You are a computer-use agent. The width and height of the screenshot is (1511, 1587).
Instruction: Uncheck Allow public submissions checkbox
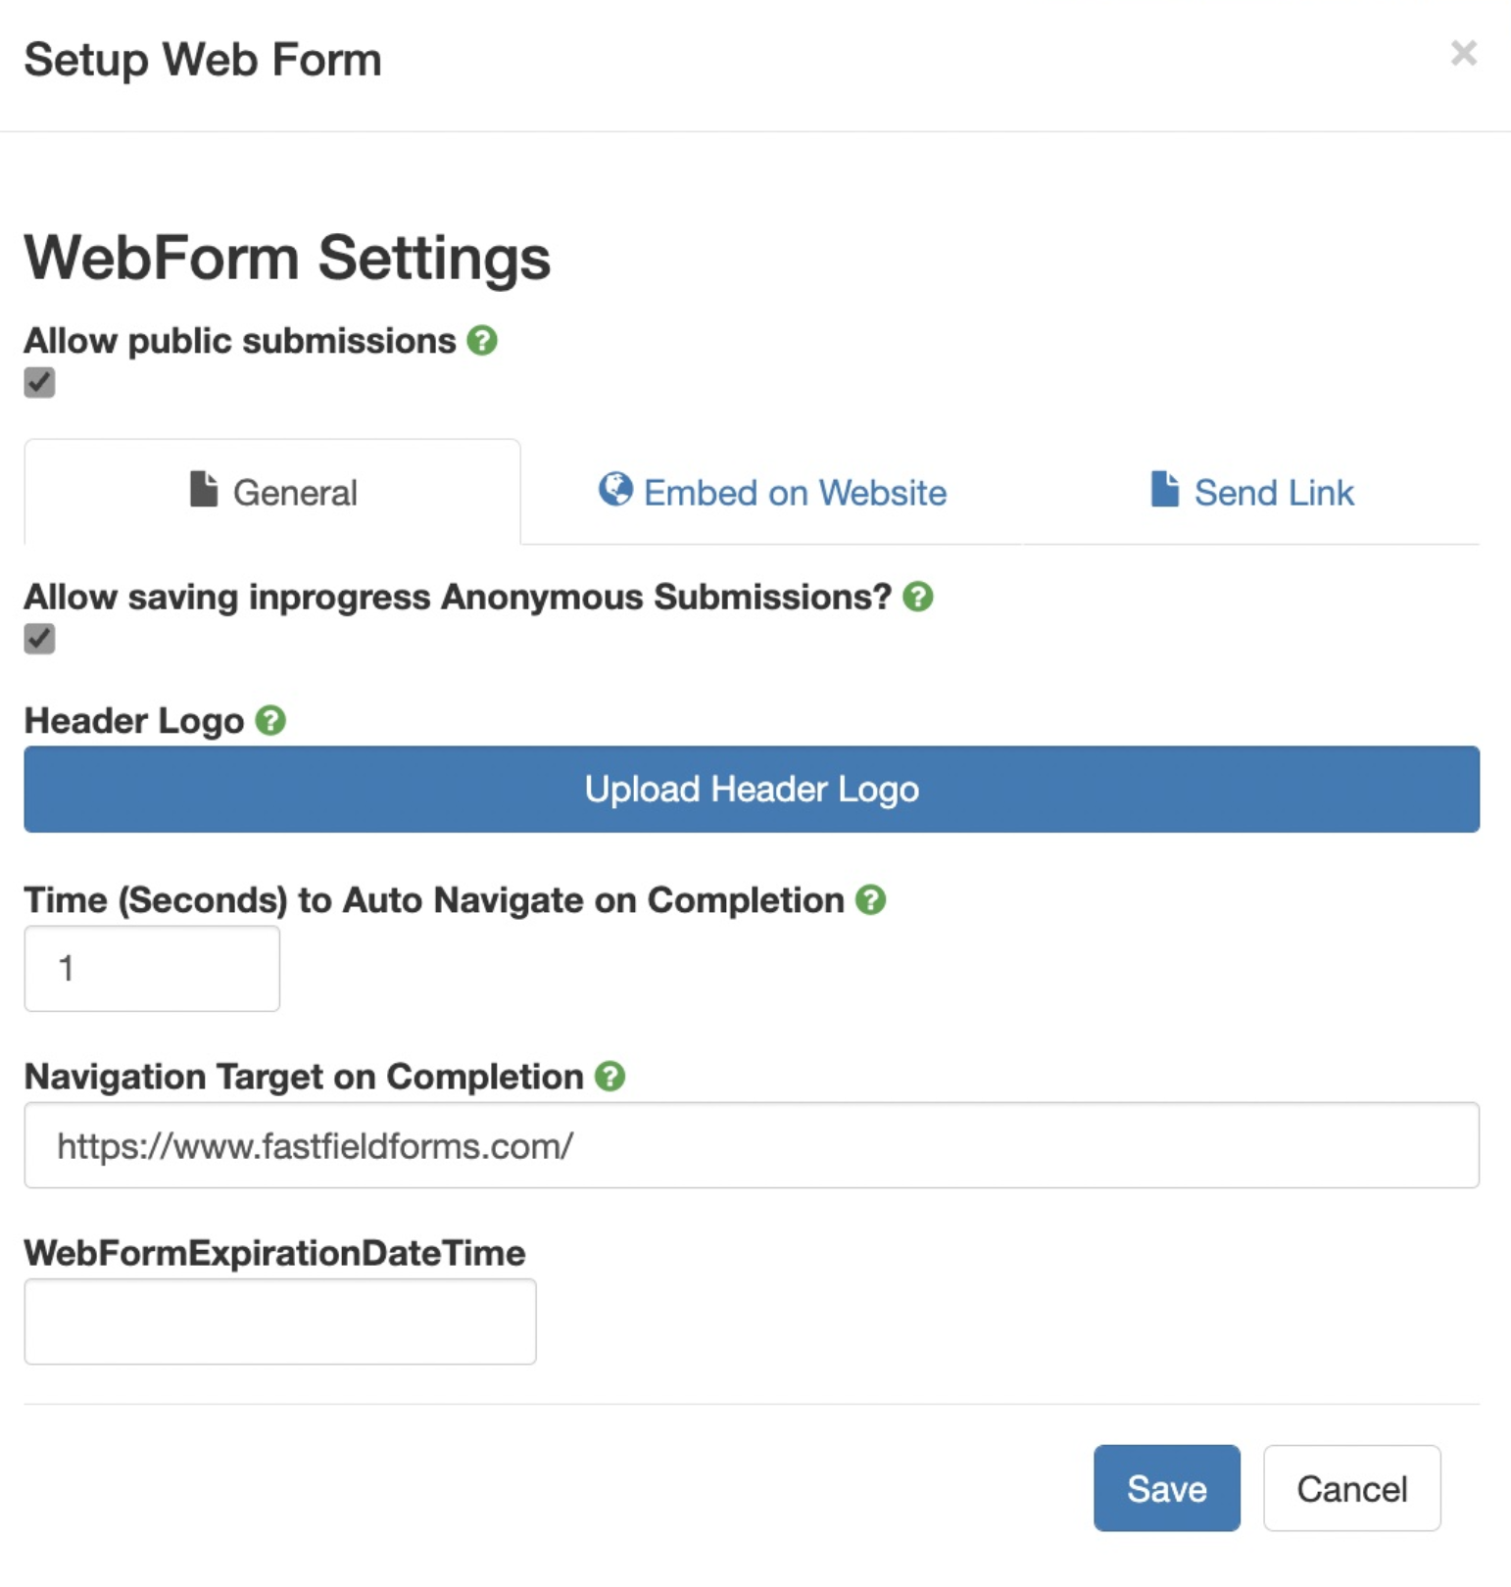coord(40,383)
